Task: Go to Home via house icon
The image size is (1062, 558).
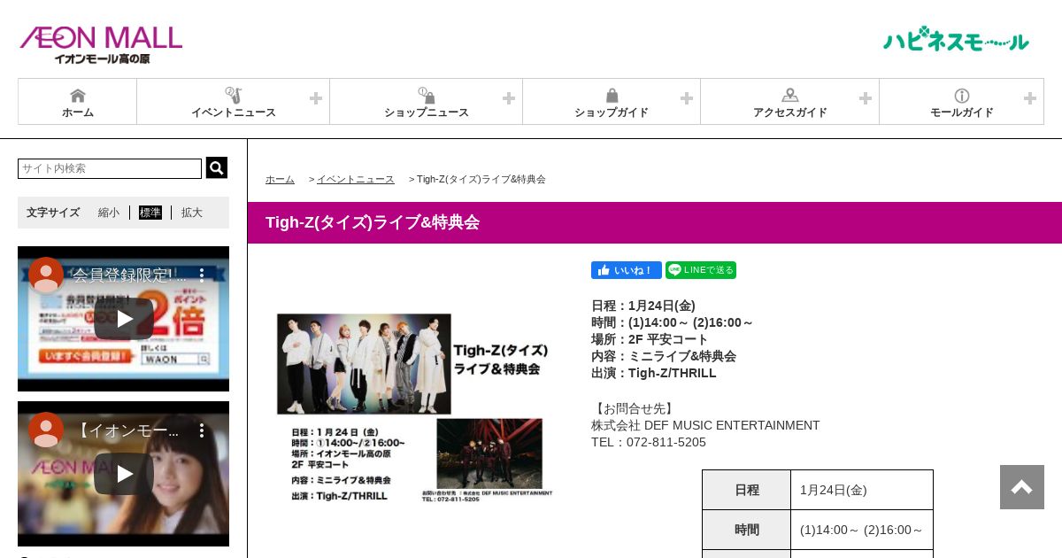Action: (x=78, y=95)
